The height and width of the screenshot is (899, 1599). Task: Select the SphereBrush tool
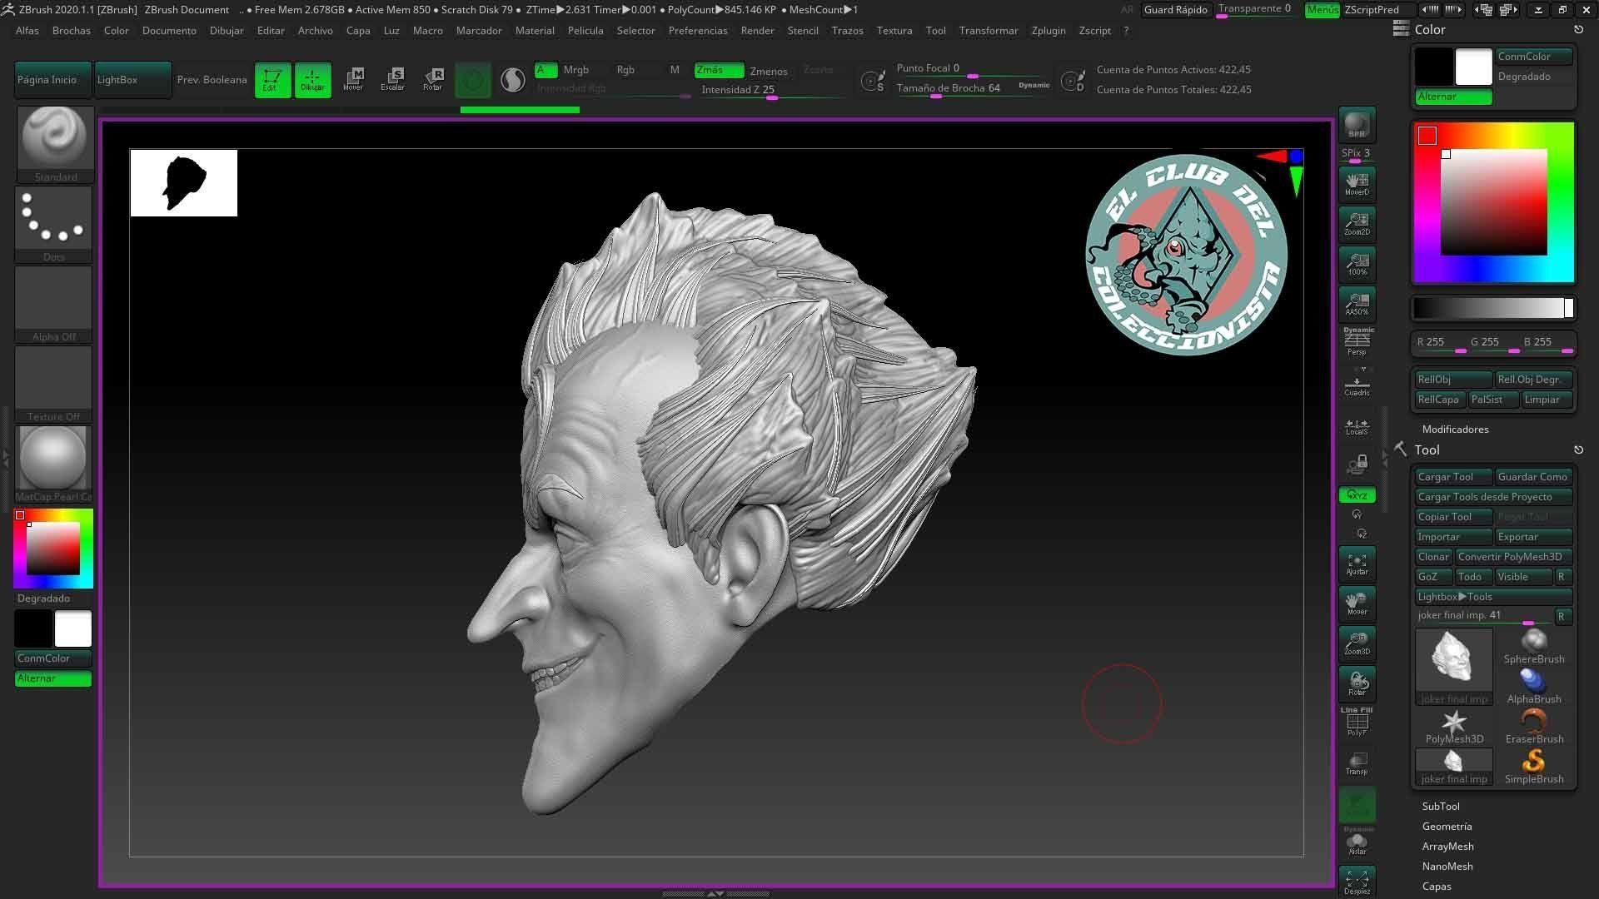1534,646
